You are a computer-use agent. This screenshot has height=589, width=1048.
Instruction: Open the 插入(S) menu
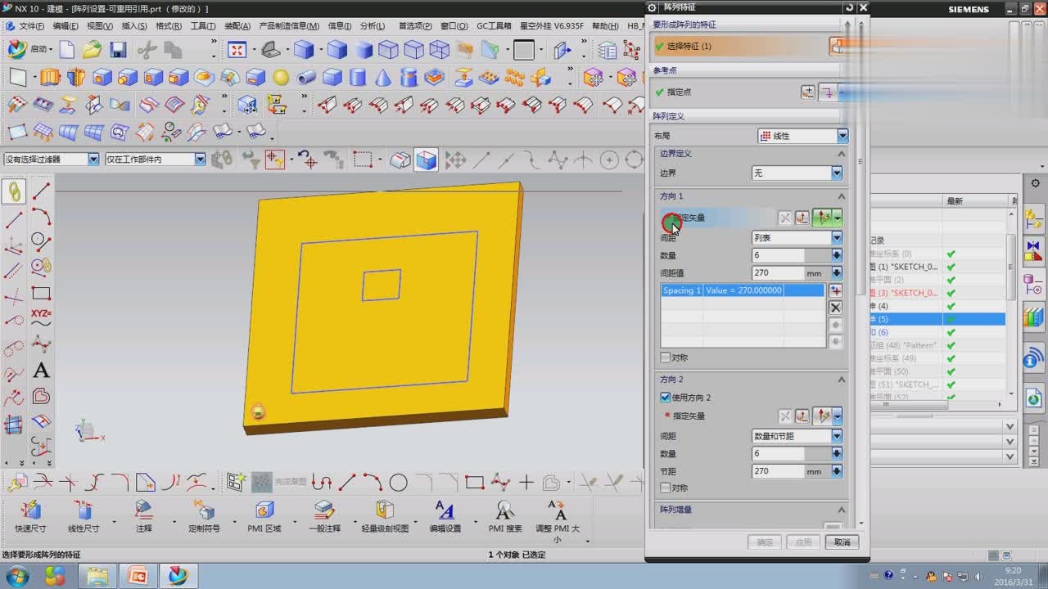click(134, 26)
